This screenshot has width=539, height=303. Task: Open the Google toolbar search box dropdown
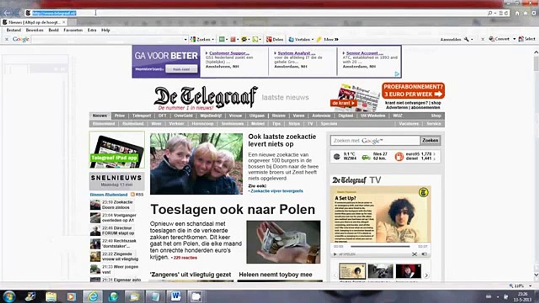[x=186, y=39]
